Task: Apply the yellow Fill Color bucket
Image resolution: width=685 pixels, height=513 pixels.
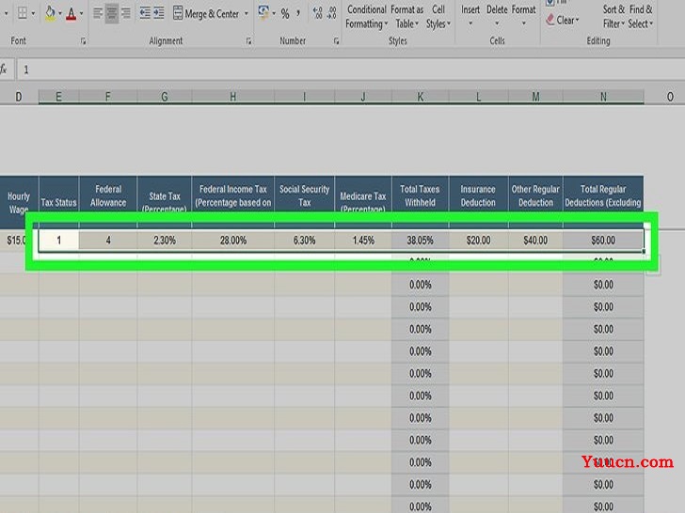Action: pyautogui.click(x=50, y=13)
